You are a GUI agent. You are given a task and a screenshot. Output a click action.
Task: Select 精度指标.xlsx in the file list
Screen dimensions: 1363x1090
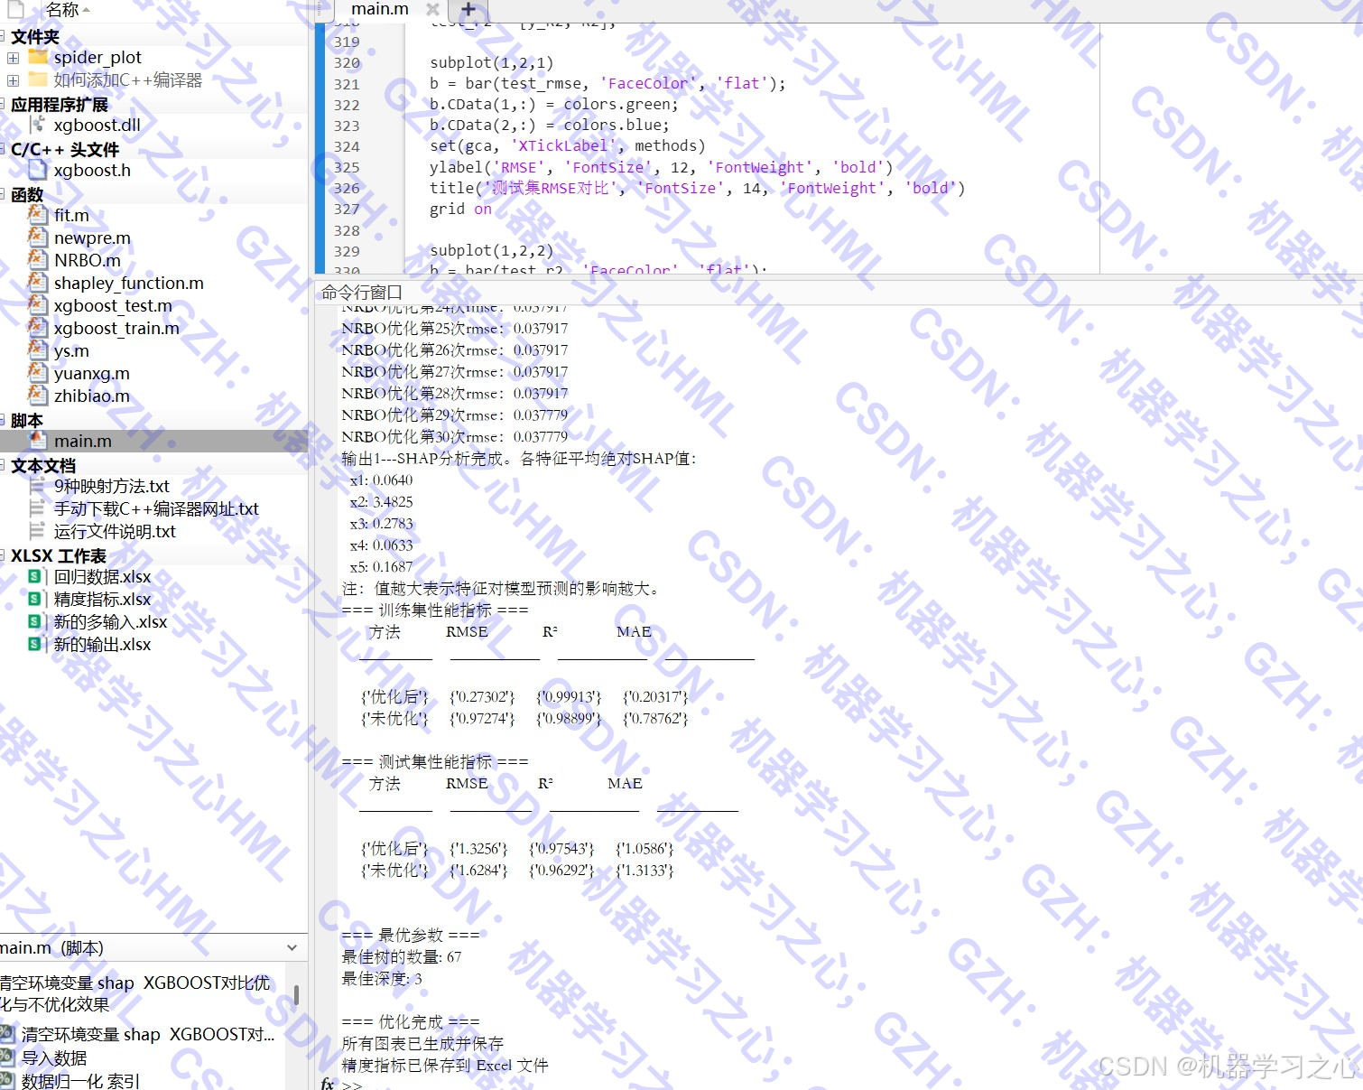pyautogui.click(x=102, y=599)
